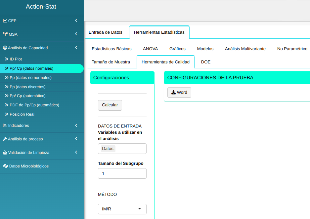Open Pp (datos no normales) in sidebar
This screenshot has width=310, height=219.
30,78
